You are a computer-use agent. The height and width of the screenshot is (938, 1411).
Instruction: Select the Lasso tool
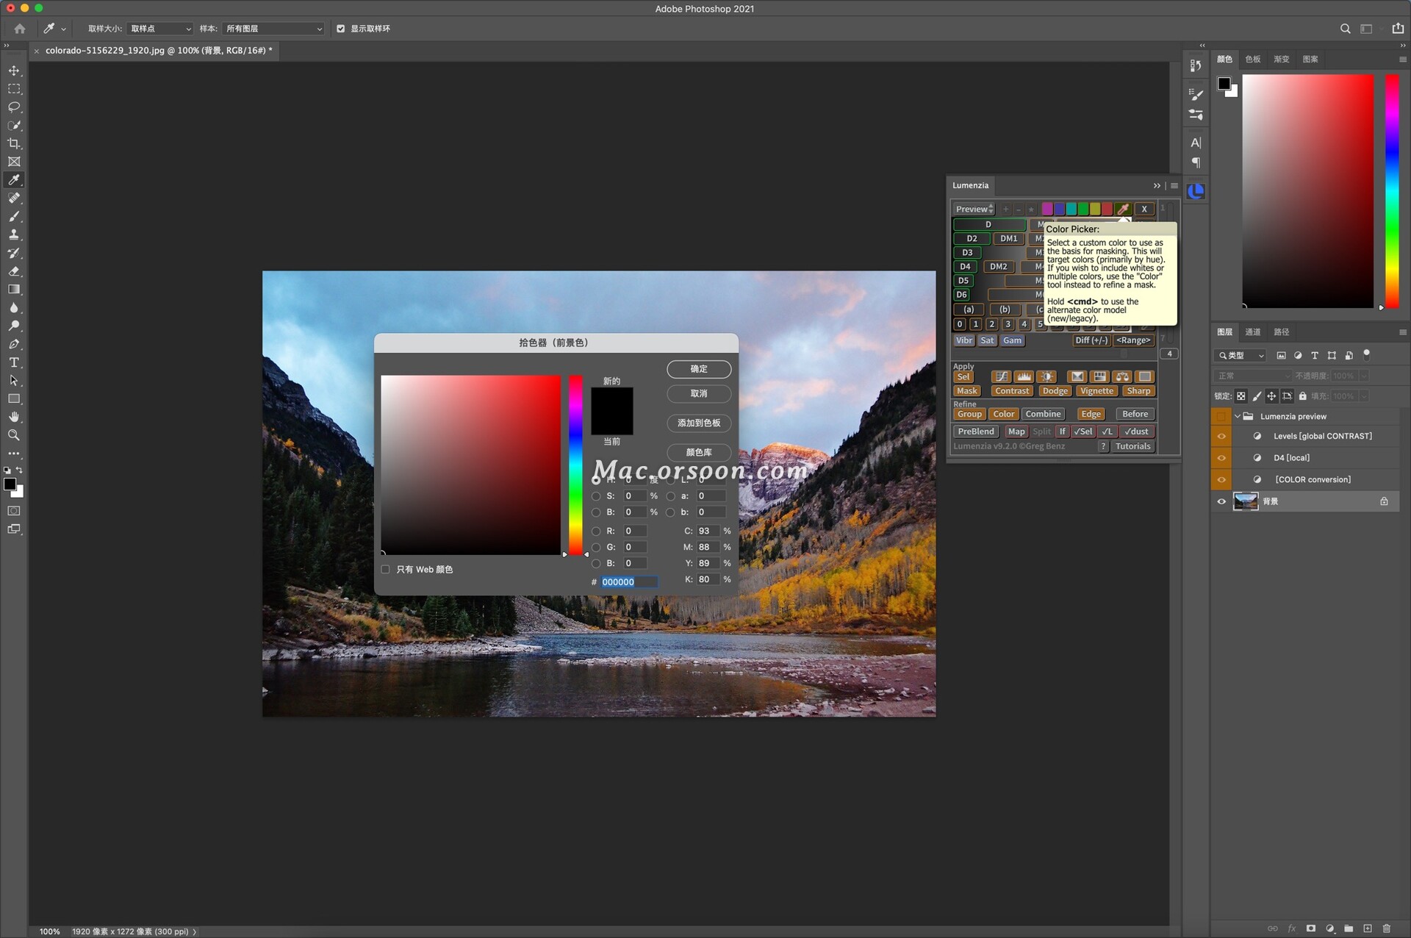(x=14, y=107)
